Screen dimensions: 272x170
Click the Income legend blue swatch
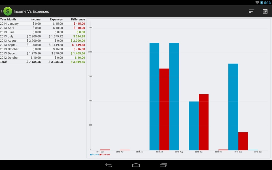[91, 155]
